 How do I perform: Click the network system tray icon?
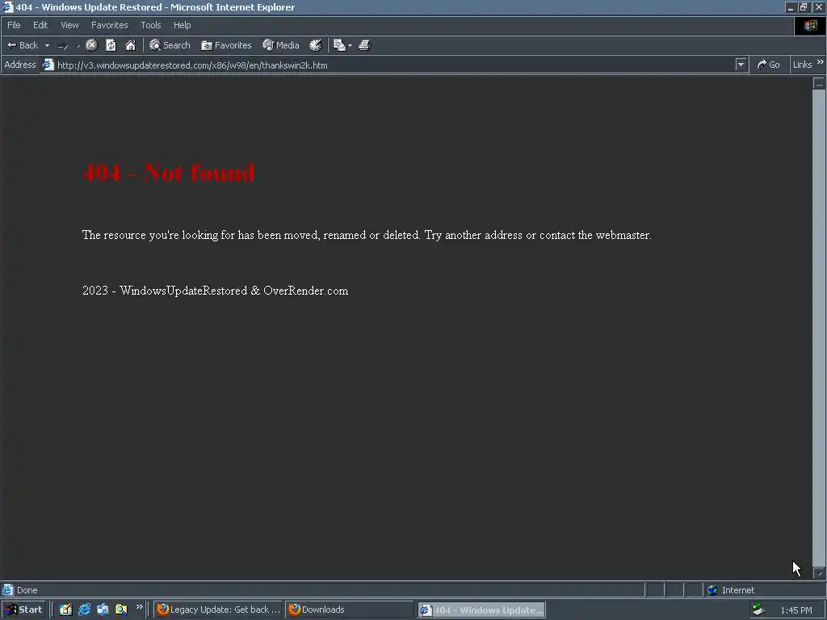[759, 610]
